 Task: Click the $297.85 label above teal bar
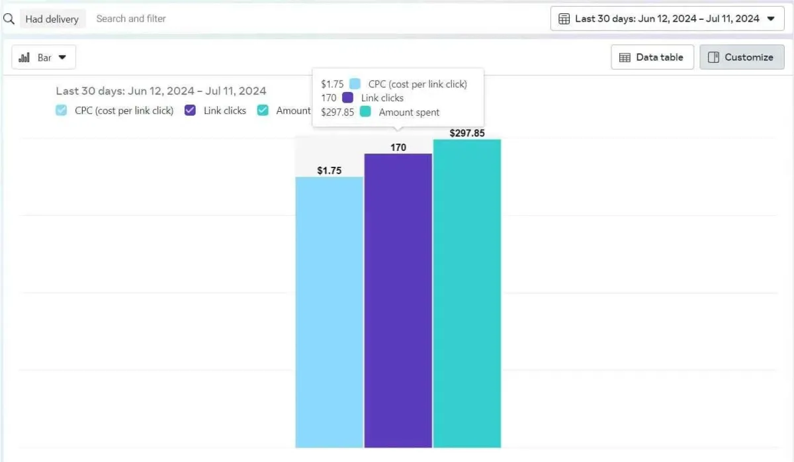(x=467, y=133)
